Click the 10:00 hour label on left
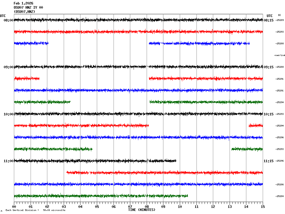 pos(9,114)
